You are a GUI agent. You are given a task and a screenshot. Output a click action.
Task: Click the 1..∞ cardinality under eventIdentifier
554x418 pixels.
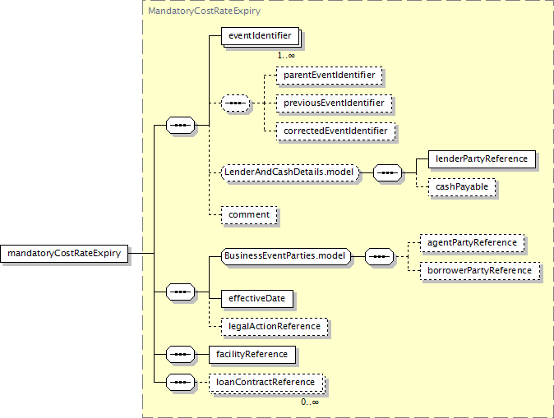[286, 55]
